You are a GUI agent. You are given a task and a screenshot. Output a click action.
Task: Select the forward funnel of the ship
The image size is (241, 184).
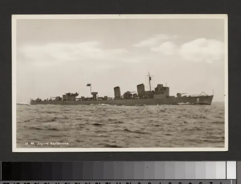[x=141, y=89]
